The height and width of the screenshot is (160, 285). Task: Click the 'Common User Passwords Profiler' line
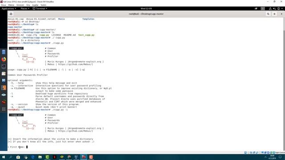click(x=28, y=75)
